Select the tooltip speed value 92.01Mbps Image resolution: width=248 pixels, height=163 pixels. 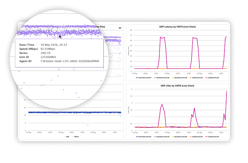[x=48, y=49]
